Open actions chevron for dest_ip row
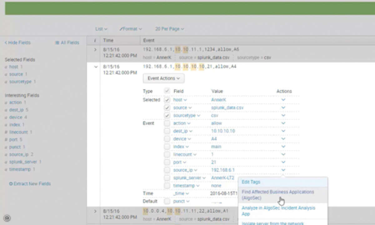 283,131
